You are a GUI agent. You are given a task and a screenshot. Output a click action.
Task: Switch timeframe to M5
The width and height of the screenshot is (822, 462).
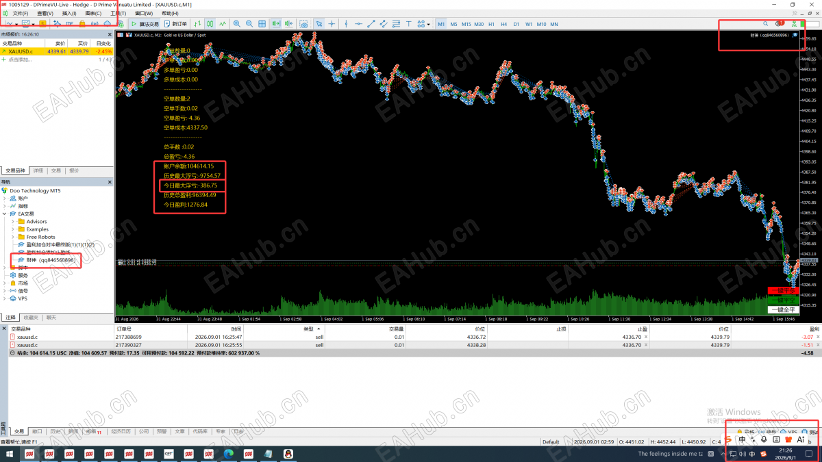[x=453, y=24]
